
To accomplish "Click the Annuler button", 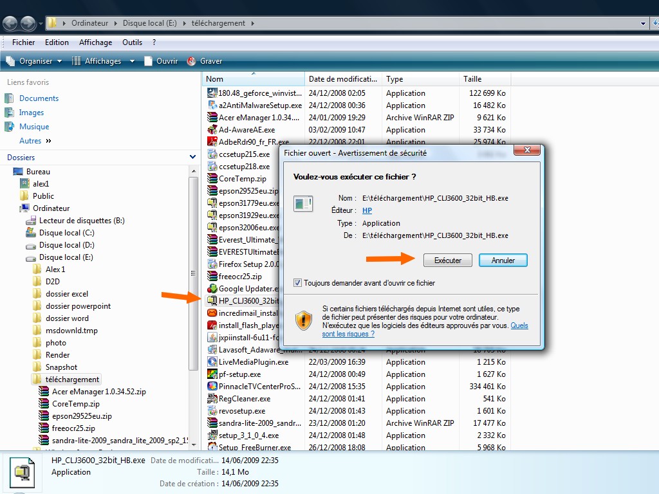I will (503, 261).
